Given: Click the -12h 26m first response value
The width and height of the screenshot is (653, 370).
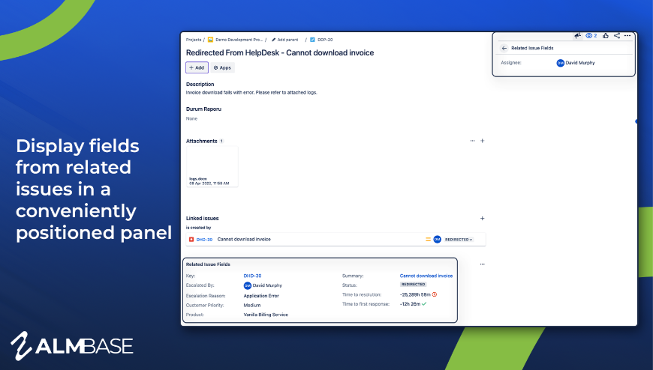Looking at the screenshot, I should [411, 304].
